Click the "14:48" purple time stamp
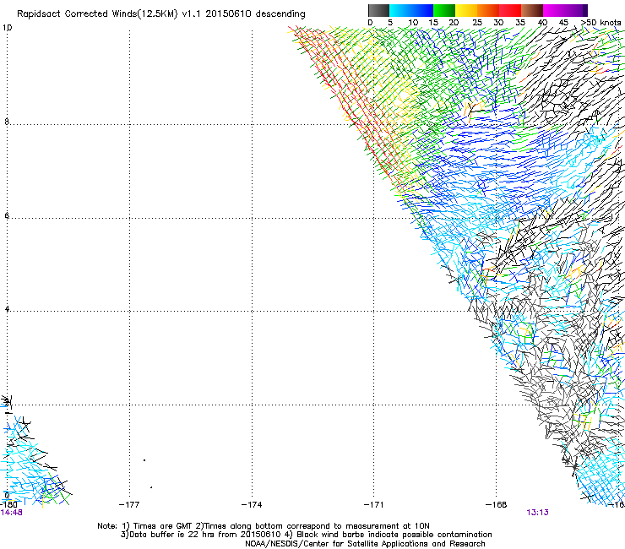625x549 pixels. click(x=11, y=513)
